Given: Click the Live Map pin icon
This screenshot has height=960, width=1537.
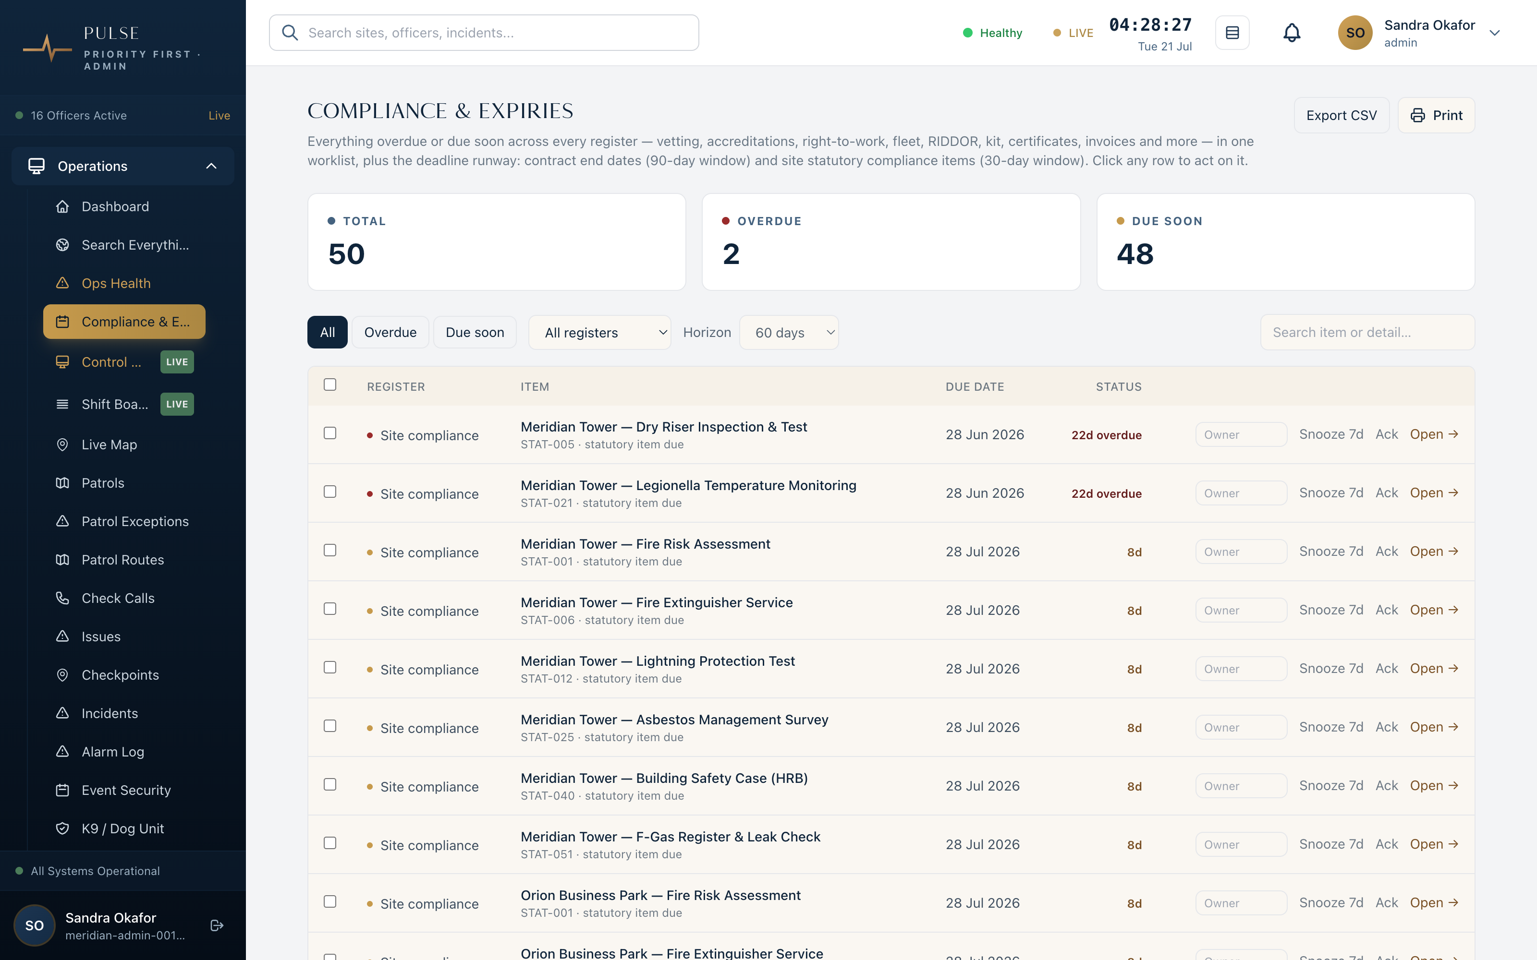Looking at the screenshot, I should (x=62, y=444).
